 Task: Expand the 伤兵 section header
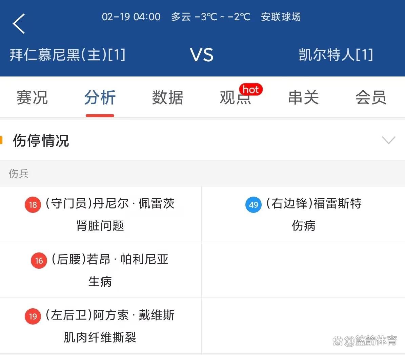pyautogui.click(x=19, y=174)
